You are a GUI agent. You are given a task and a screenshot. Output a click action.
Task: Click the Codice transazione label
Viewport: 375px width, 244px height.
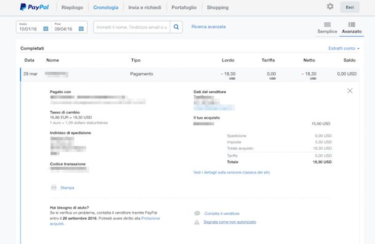point(68,164)
